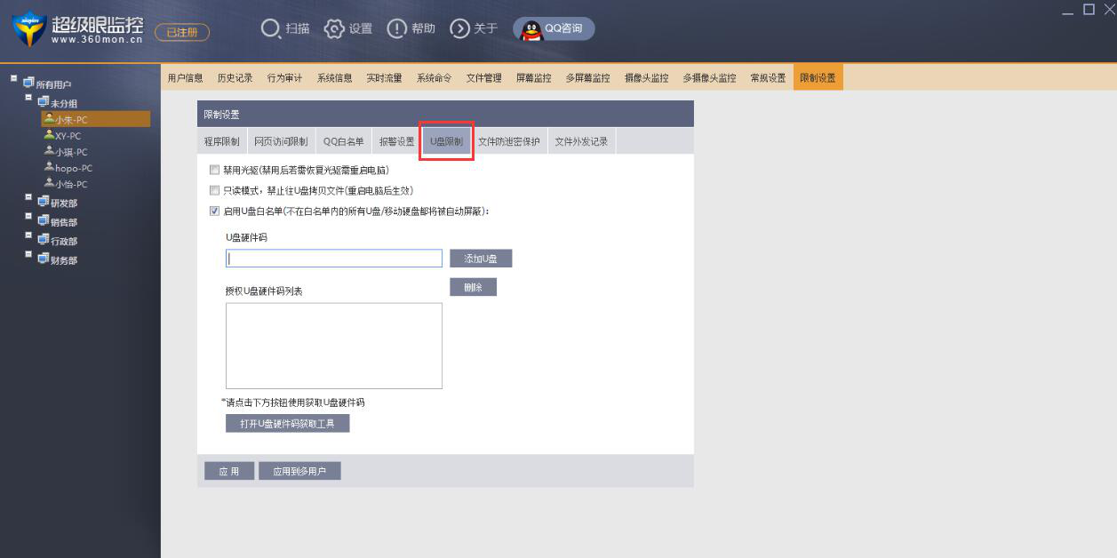Toggle the 财务部 tree expander
This screenshot has height=558, width=1117.
(x=29, y=255)
